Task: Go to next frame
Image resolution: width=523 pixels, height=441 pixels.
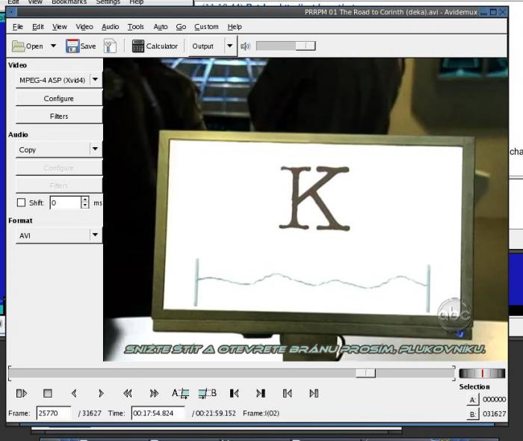Action: pyautogui.click(x=101, y=394)
